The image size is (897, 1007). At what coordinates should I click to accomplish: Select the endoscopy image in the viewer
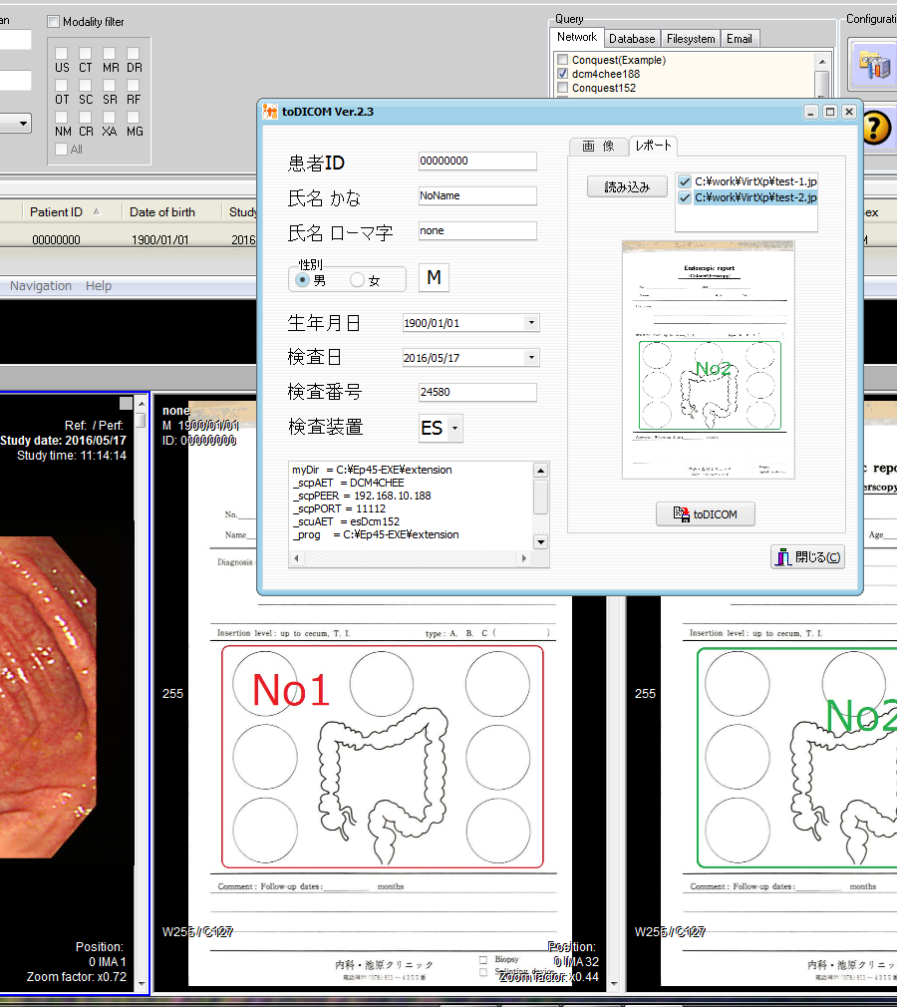point(48,697)
